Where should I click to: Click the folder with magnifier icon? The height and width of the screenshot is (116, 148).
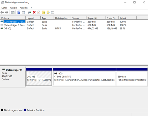[48, 12]
